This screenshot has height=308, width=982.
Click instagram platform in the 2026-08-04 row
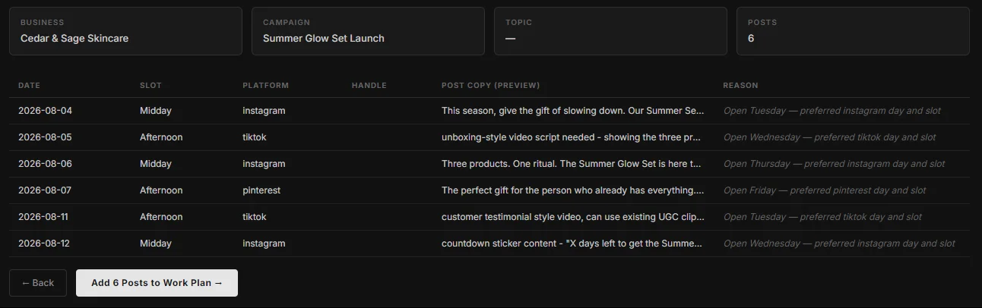[x=264, y=111]
